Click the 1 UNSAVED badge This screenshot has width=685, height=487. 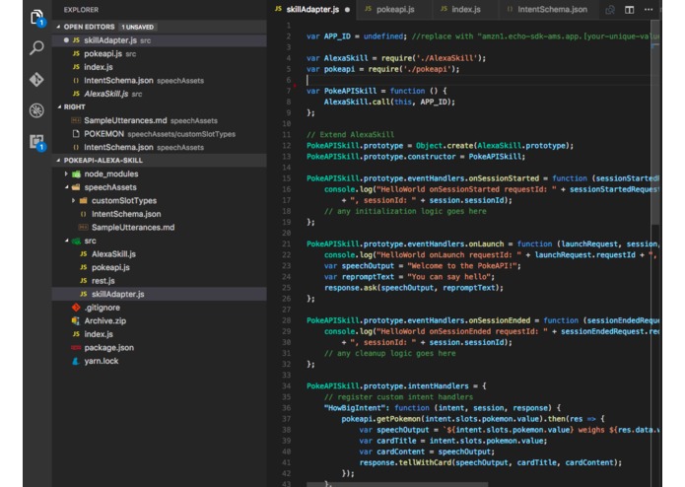[138, 27]
